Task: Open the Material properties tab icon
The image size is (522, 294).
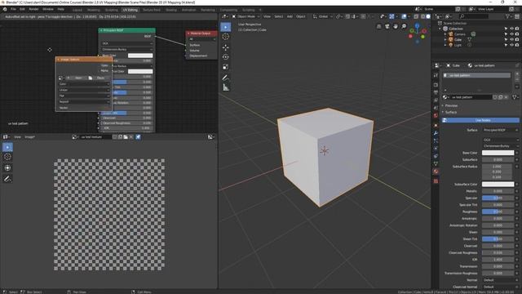Action: point(436,171)
